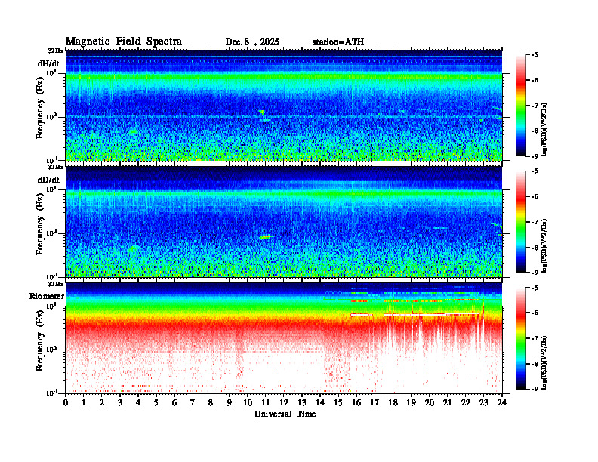The width and height of the screenshot is (598, 462).
Task: Click the log(PSD) label of dH/dt colorbar
Action: (544, 130)
